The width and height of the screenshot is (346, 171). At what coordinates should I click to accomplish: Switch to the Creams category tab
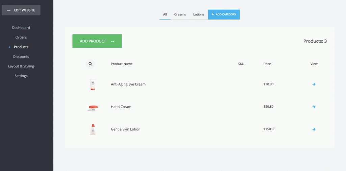180,14
